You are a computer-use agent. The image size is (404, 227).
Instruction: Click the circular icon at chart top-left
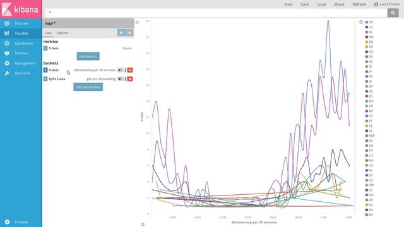click(137, 23)
